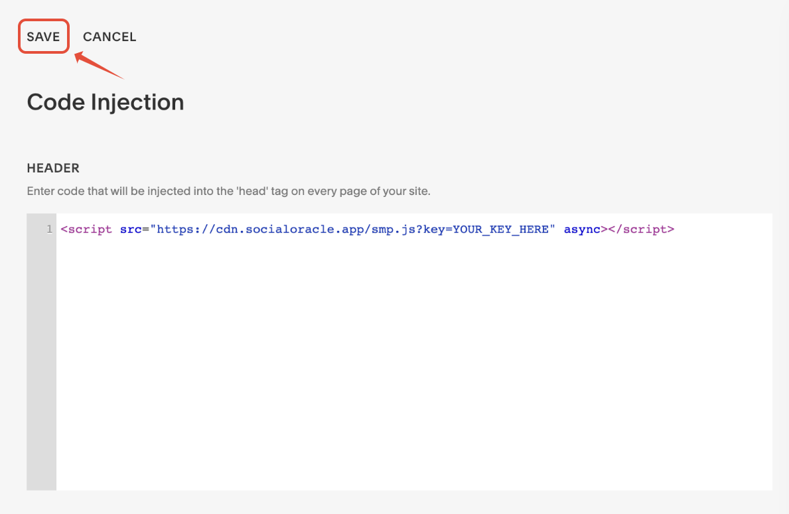
Task: Click inside the header code editor
Action: pyautogui.click(x=413, y=352)
